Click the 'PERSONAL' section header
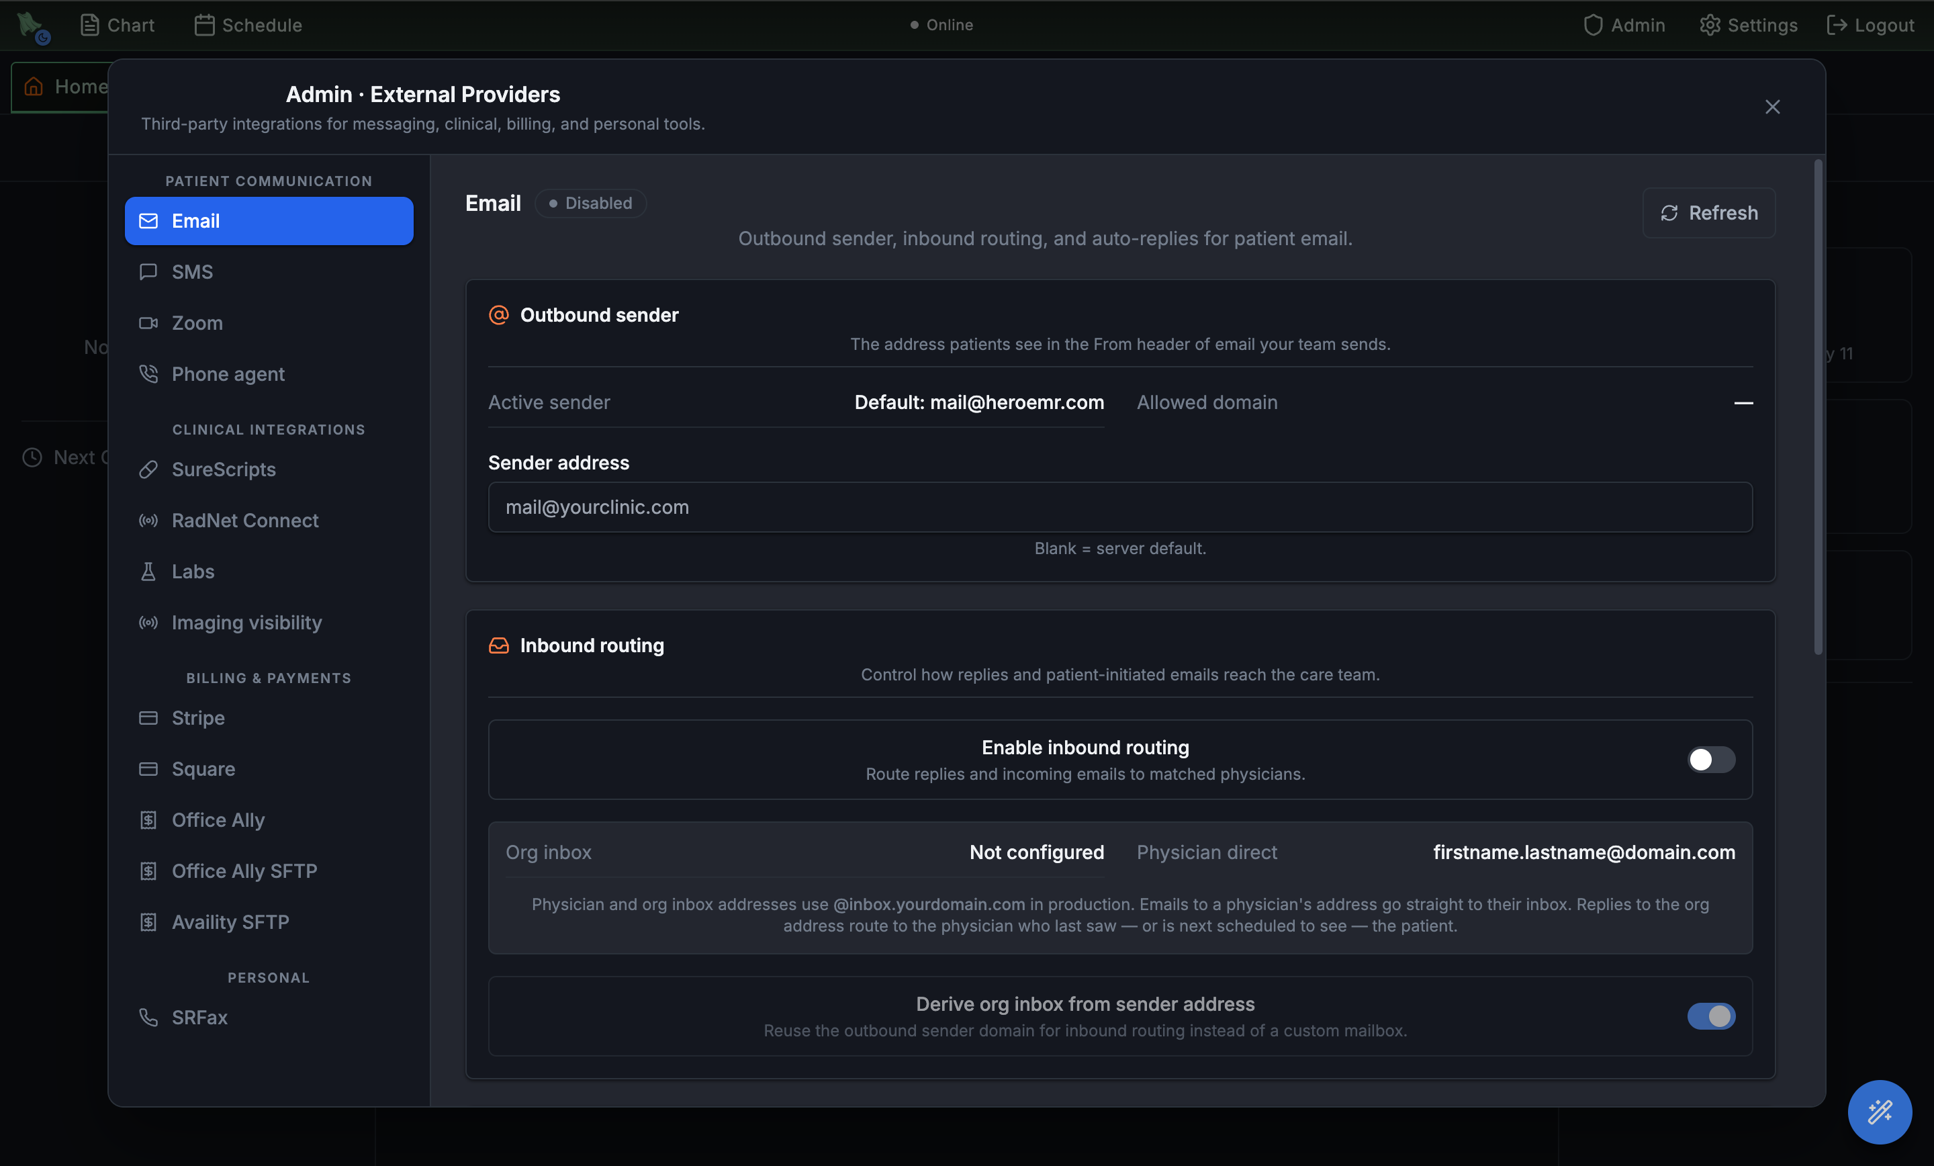The height and width of the screenshot is (1166, 1934). tap(269, 977)
